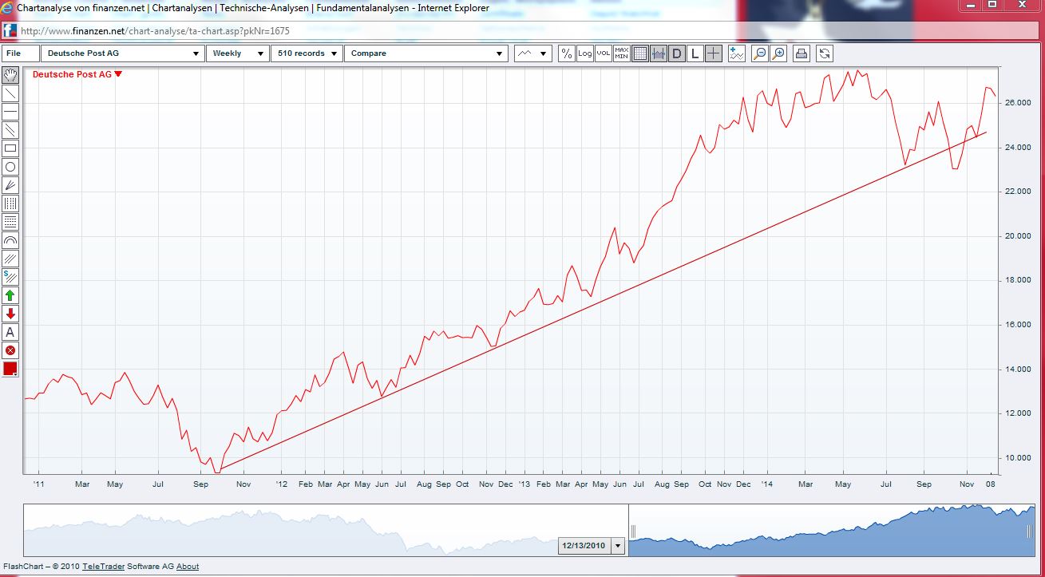
Task: Click the 12/13/2010 date field
Action: coord(584,546)
